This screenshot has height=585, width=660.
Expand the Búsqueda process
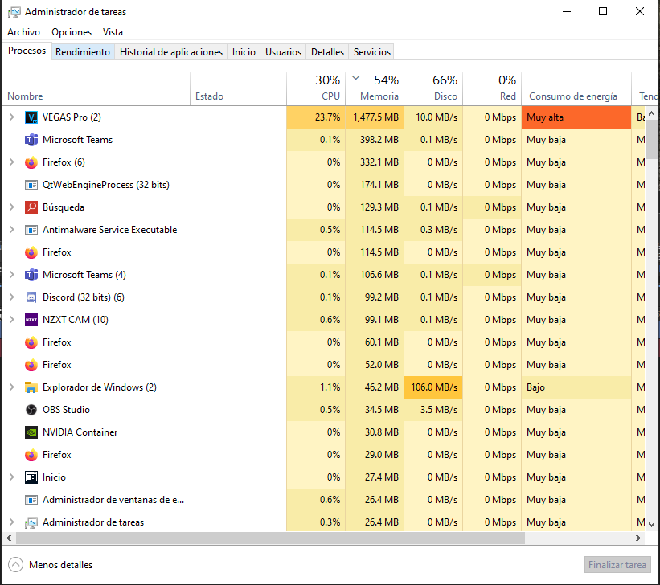click(x=12, y=207)
